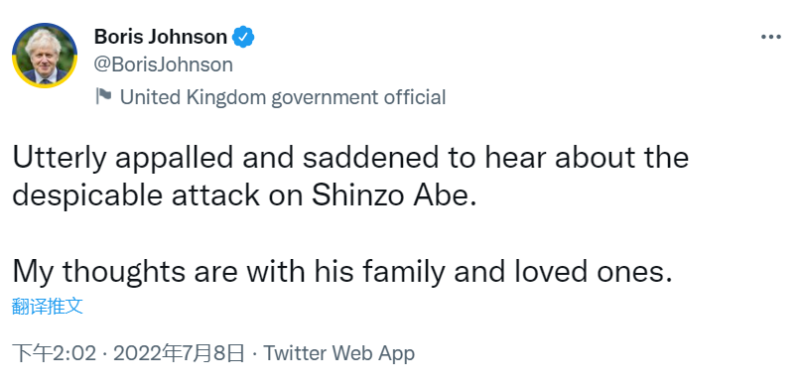The image size is (801, 386).
Task: Click the 2022年7月8日 date text
Action: tap(179, 353)
